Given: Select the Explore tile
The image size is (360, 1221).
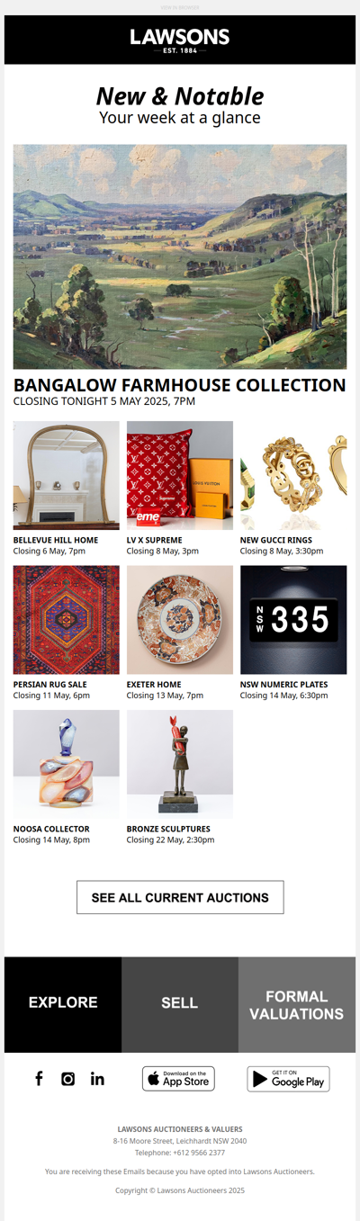Looking at the screenshot, I should click(x=63, y=1004).
